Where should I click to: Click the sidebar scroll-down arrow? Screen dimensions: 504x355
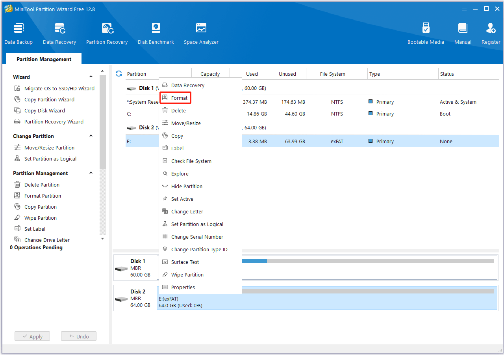pyautogui.click(x=102, y=239)
